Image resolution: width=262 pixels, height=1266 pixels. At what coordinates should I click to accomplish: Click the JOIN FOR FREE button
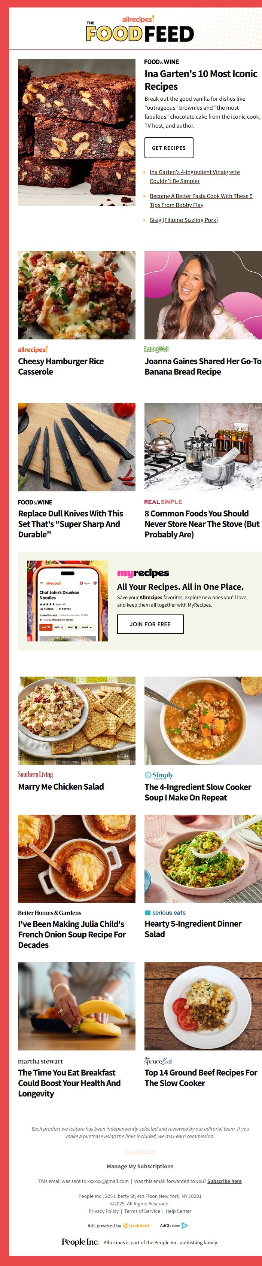coord(150,624)
